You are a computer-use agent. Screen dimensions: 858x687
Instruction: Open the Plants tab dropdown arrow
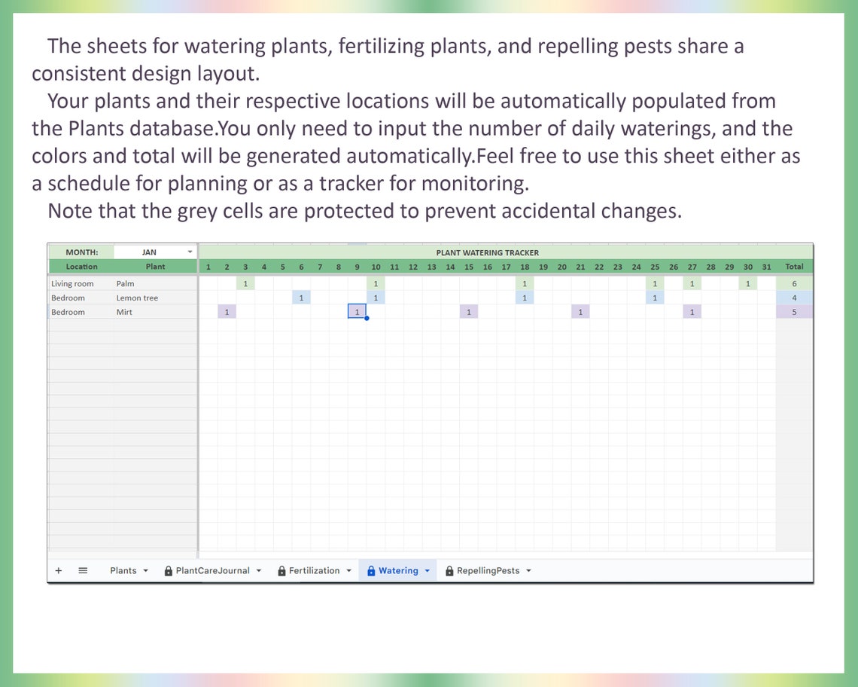pyautogui.click(x=145, y=570)
